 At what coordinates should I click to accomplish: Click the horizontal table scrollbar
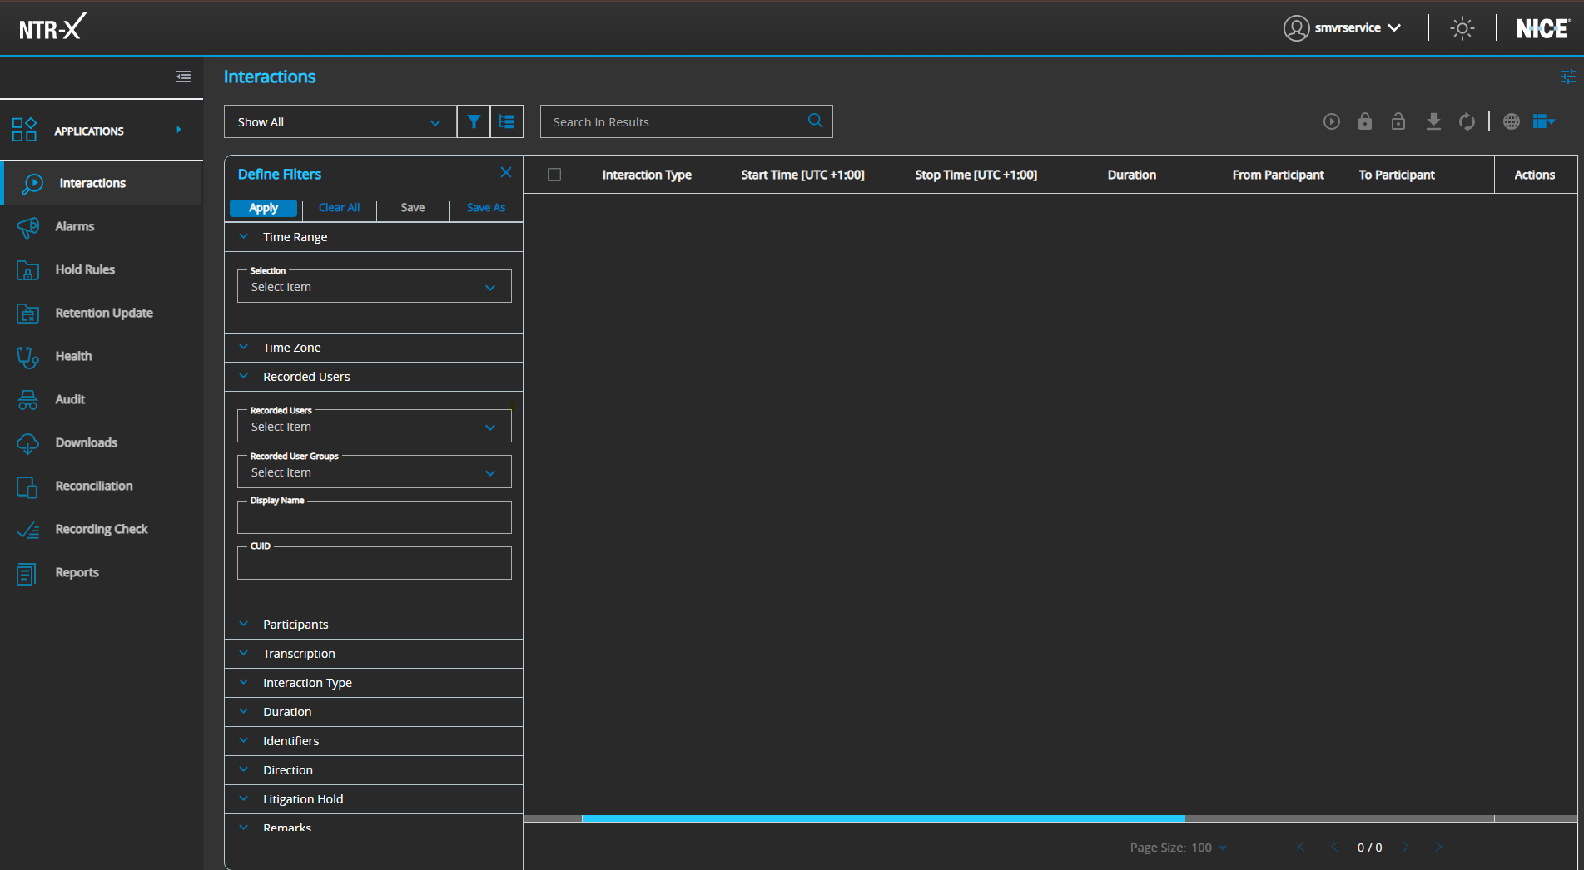click(x=883, y=818)
